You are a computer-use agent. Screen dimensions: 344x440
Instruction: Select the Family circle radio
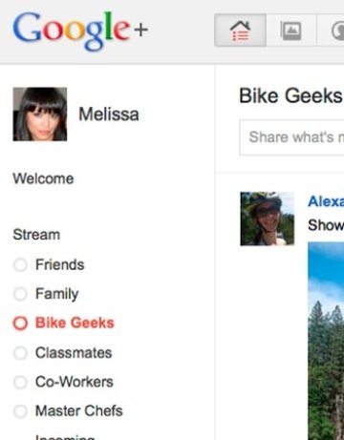point(20,294)
